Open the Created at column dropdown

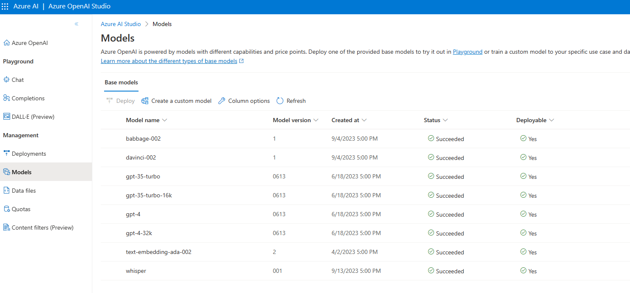coord(364,120)
